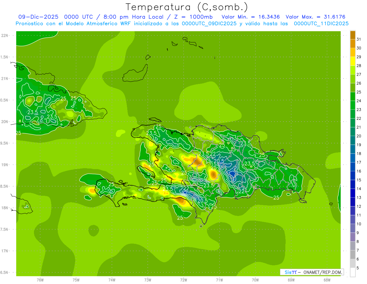This screenshot has height=284, width=367.
Task: Pick the legend color band between 8 and 9
Action: (353, 237)
